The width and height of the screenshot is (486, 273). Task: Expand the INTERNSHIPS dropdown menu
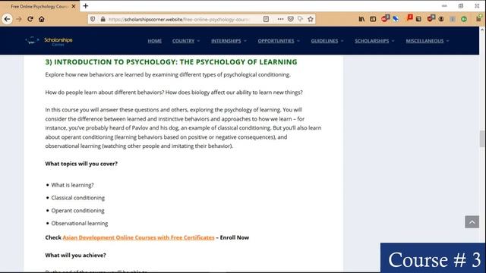(x=229, y=41)
